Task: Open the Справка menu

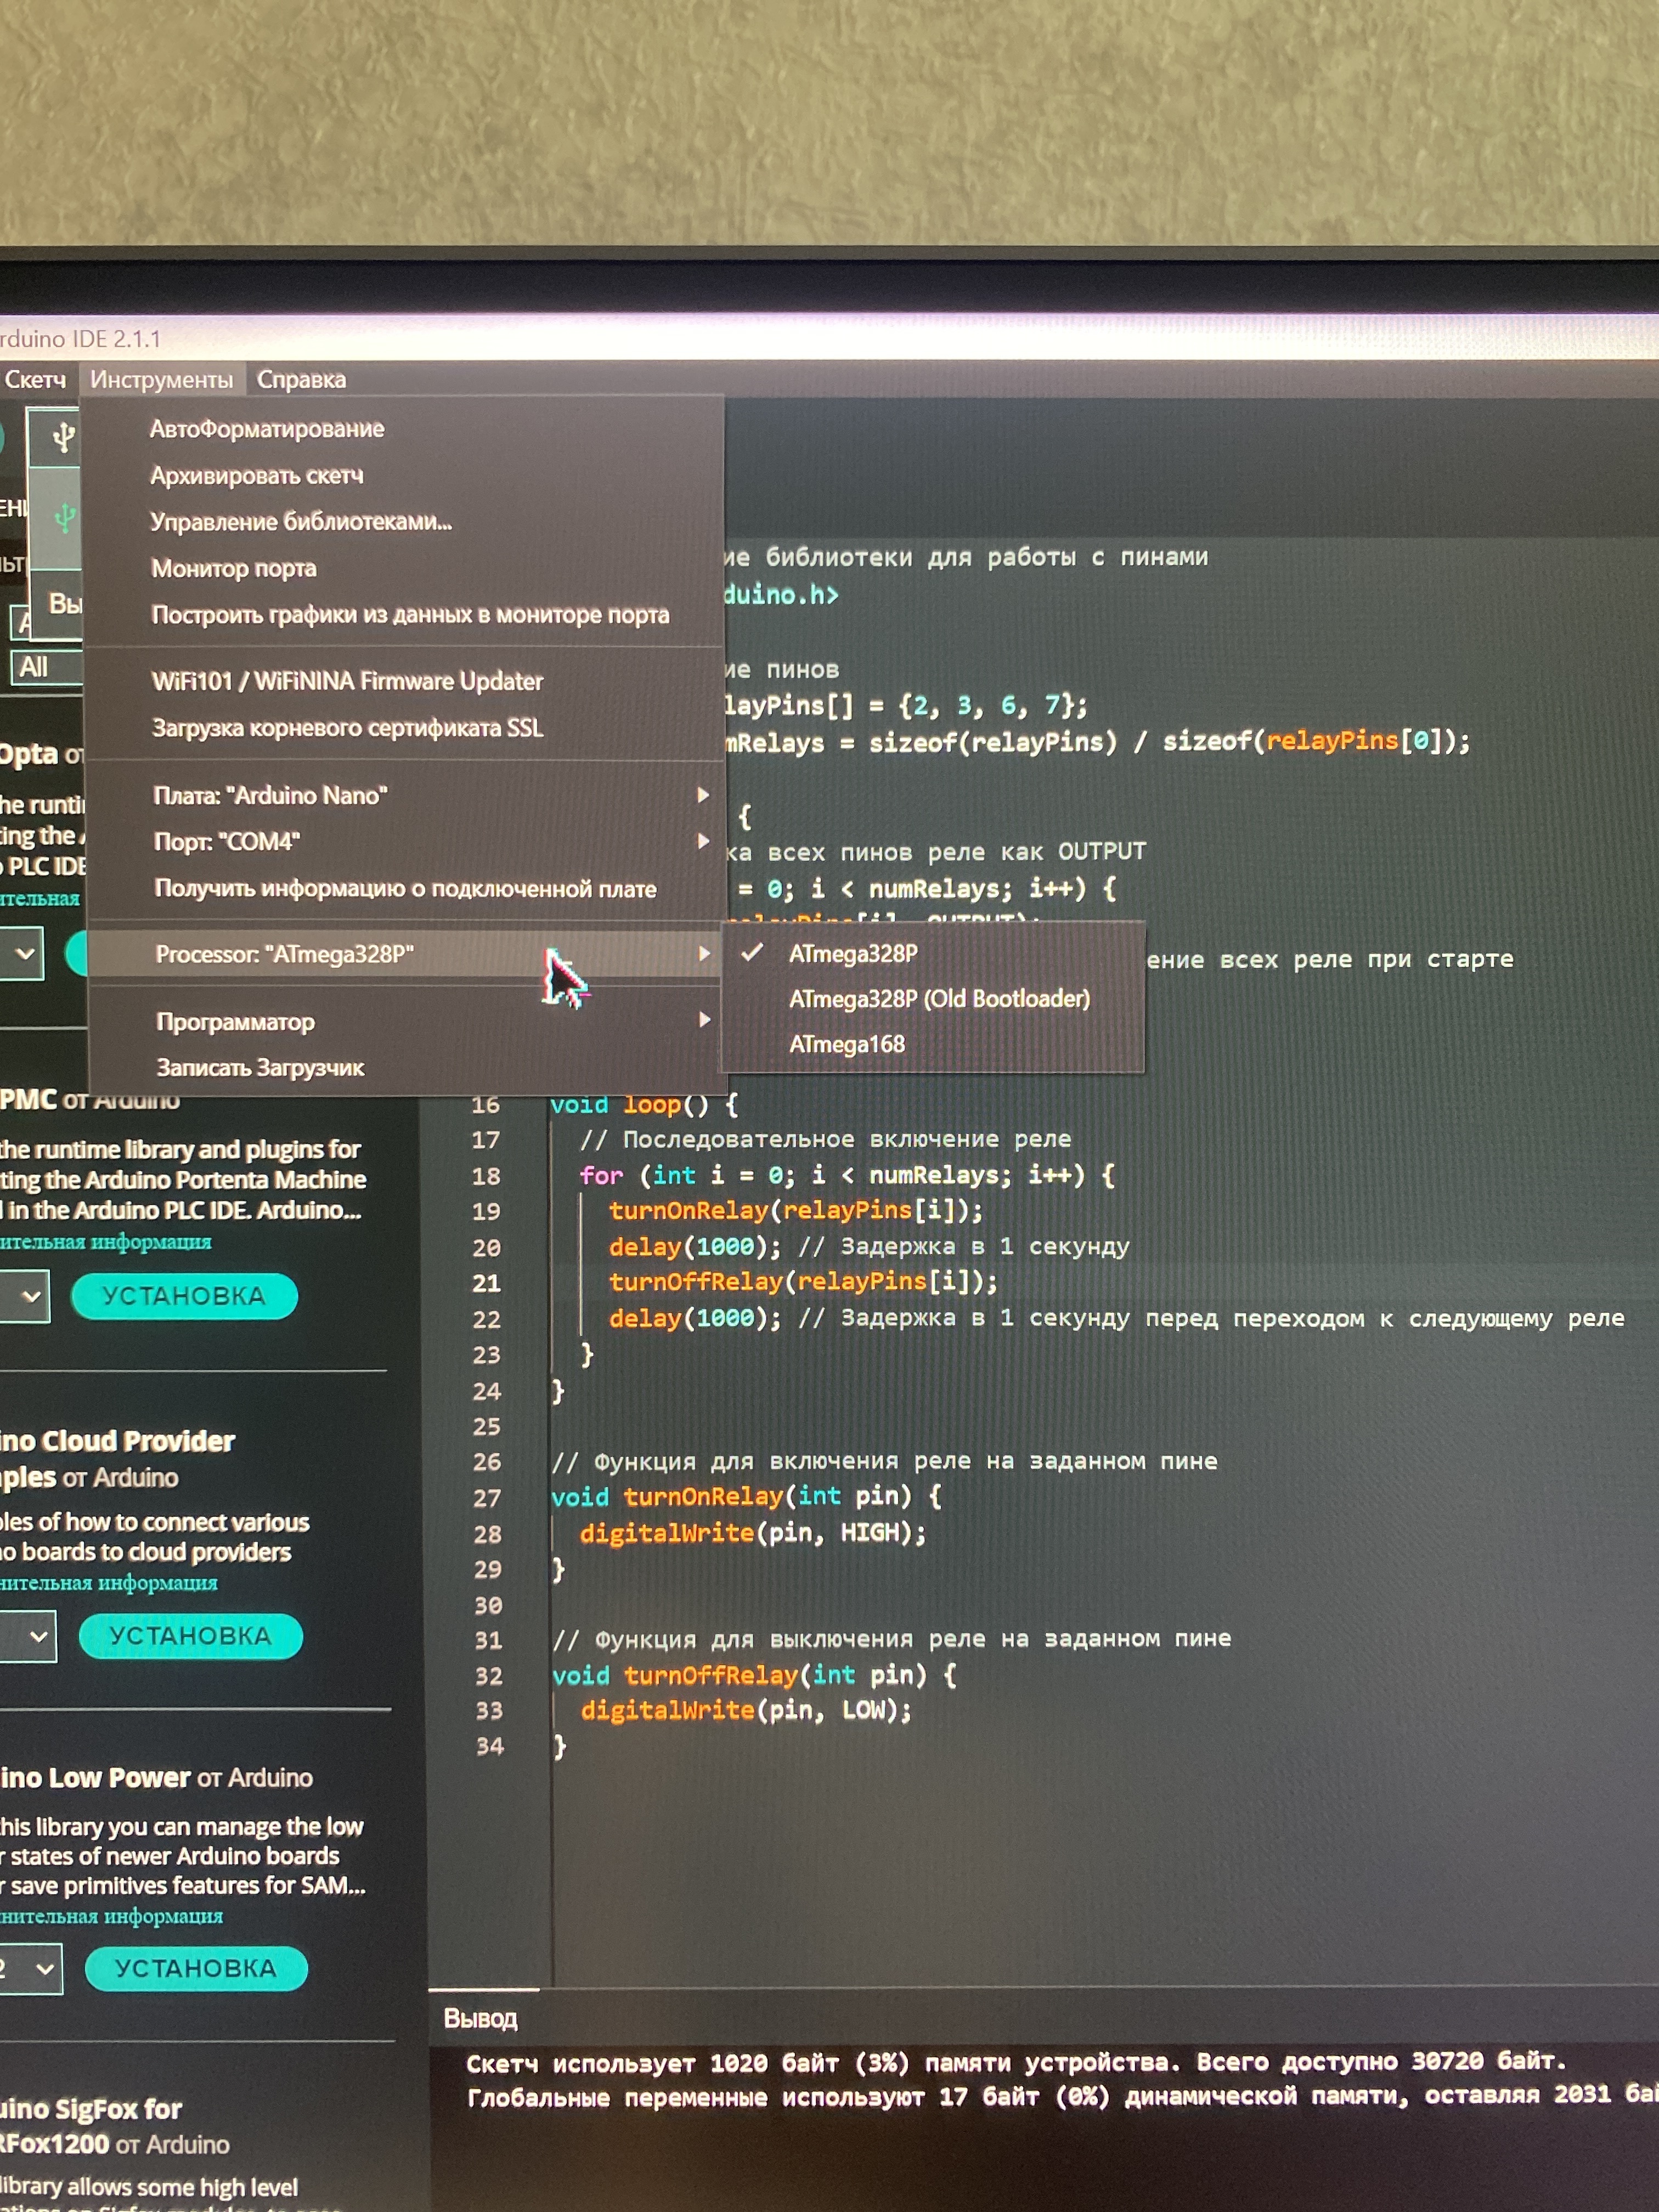Action: click(301, 380)
